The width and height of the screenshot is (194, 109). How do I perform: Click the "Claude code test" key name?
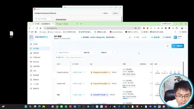pos(63,72)
